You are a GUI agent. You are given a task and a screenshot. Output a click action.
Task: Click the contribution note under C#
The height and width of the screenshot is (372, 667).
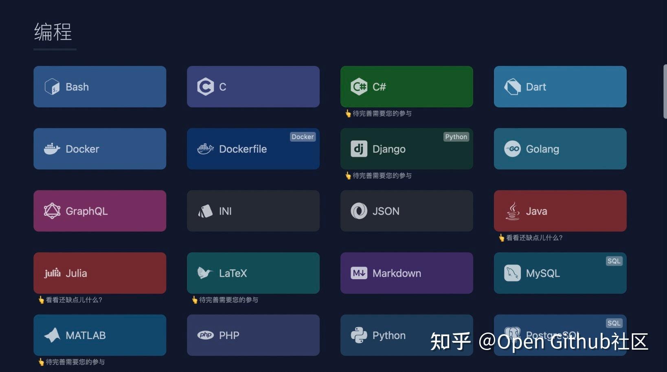pyautogui.click(x=378, y=114)
